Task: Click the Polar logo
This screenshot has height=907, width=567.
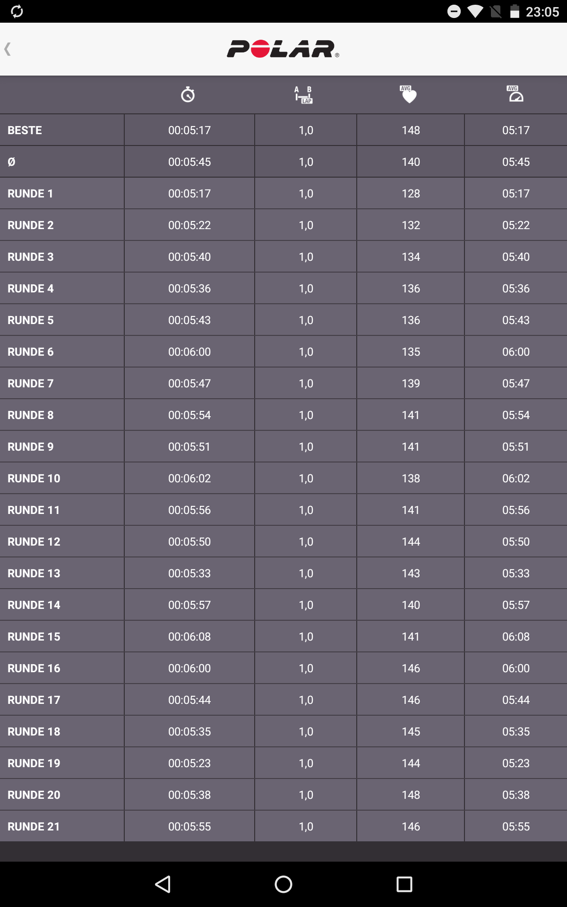Action: (283, 49)
